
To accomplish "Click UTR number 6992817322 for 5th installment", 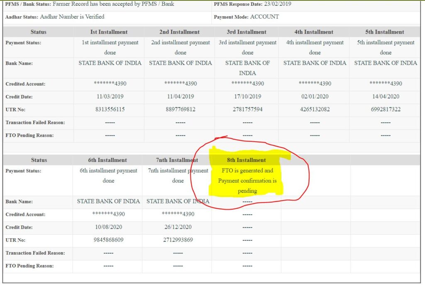I will click(x=386, y=110).
